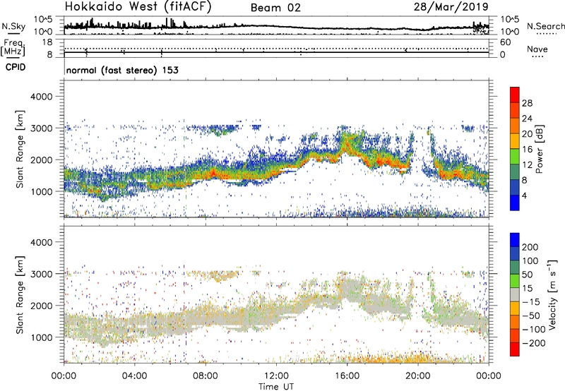Click the '18' frequency axis tick
Viewport: 565px width, 391px height.
(x=47, y=42)
